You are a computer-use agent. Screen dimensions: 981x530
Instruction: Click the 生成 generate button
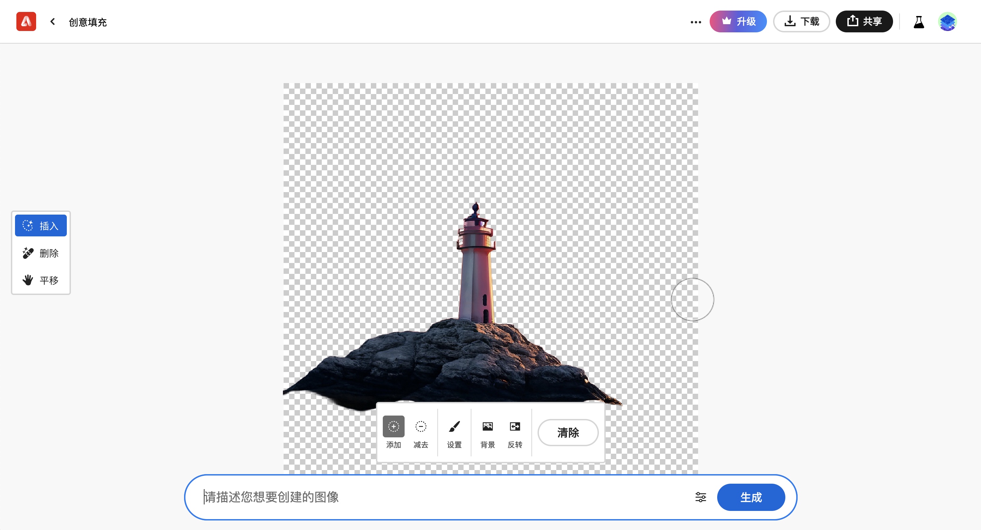(751, 497)
